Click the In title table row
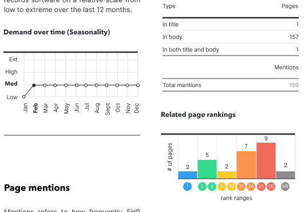The height and width of the screenshot is (212, 305). tap(231, 25)
